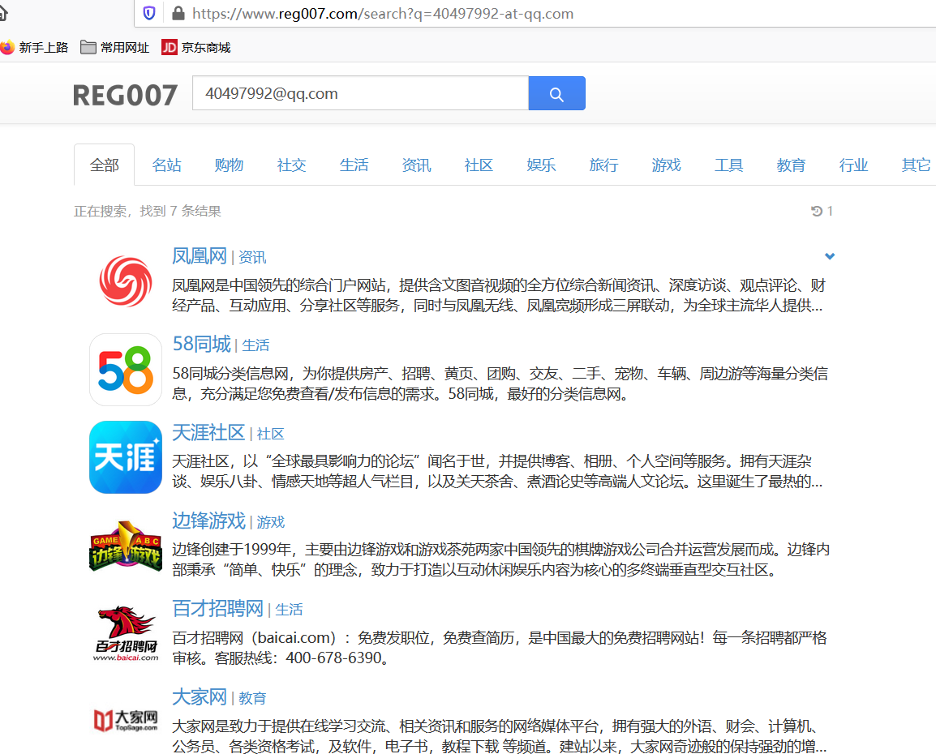Click the 正在搜索，找到 7 条结果 status text

pyautogui.click(x=148, y=211)
